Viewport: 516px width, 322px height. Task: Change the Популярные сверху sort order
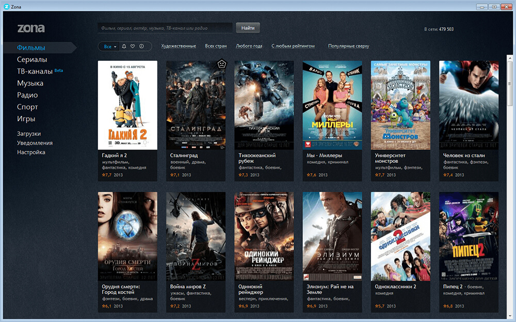(x=348, y=46)
